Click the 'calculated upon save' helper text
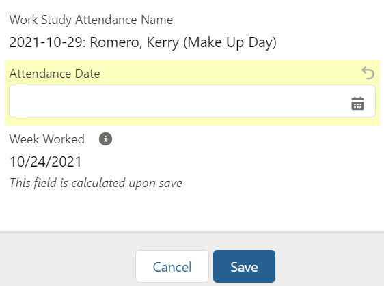The height and width of the screenshot is (286, 384). (x=96, y=183)
